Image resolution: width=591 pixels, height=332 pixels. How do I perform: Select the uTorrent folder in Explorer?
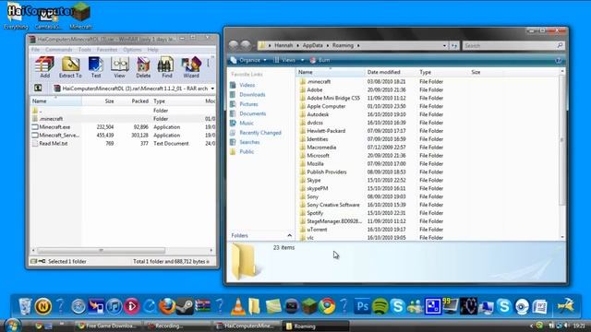coord(317,230)
